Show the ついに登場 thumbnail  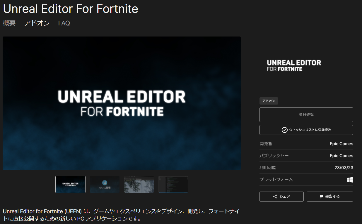click(x=105, y=184)
